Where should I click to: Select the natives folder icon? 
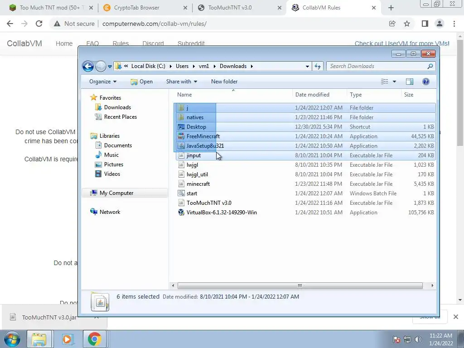pos(181,117)
